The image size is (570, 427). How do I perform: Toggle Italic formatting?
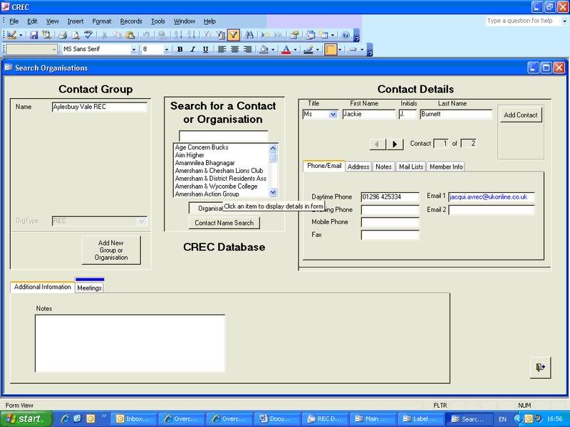(192, 49)
